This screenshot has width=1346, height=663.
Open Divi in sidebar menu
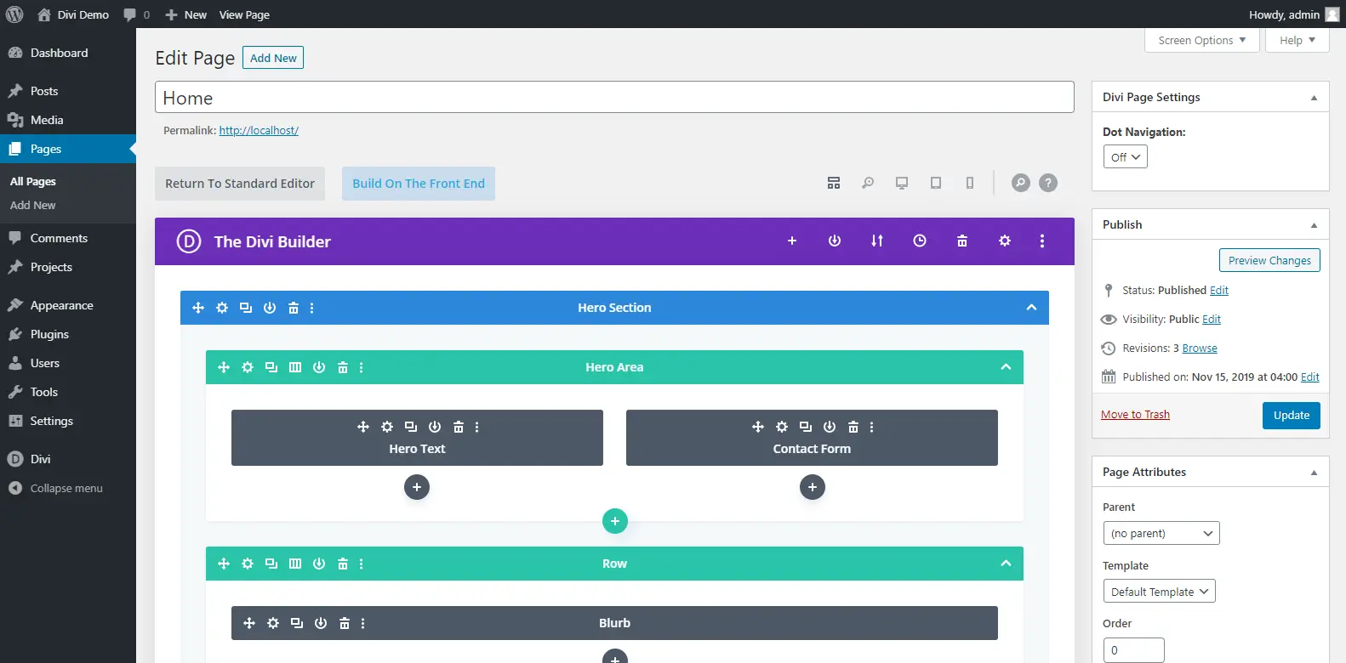coord(68,459)
